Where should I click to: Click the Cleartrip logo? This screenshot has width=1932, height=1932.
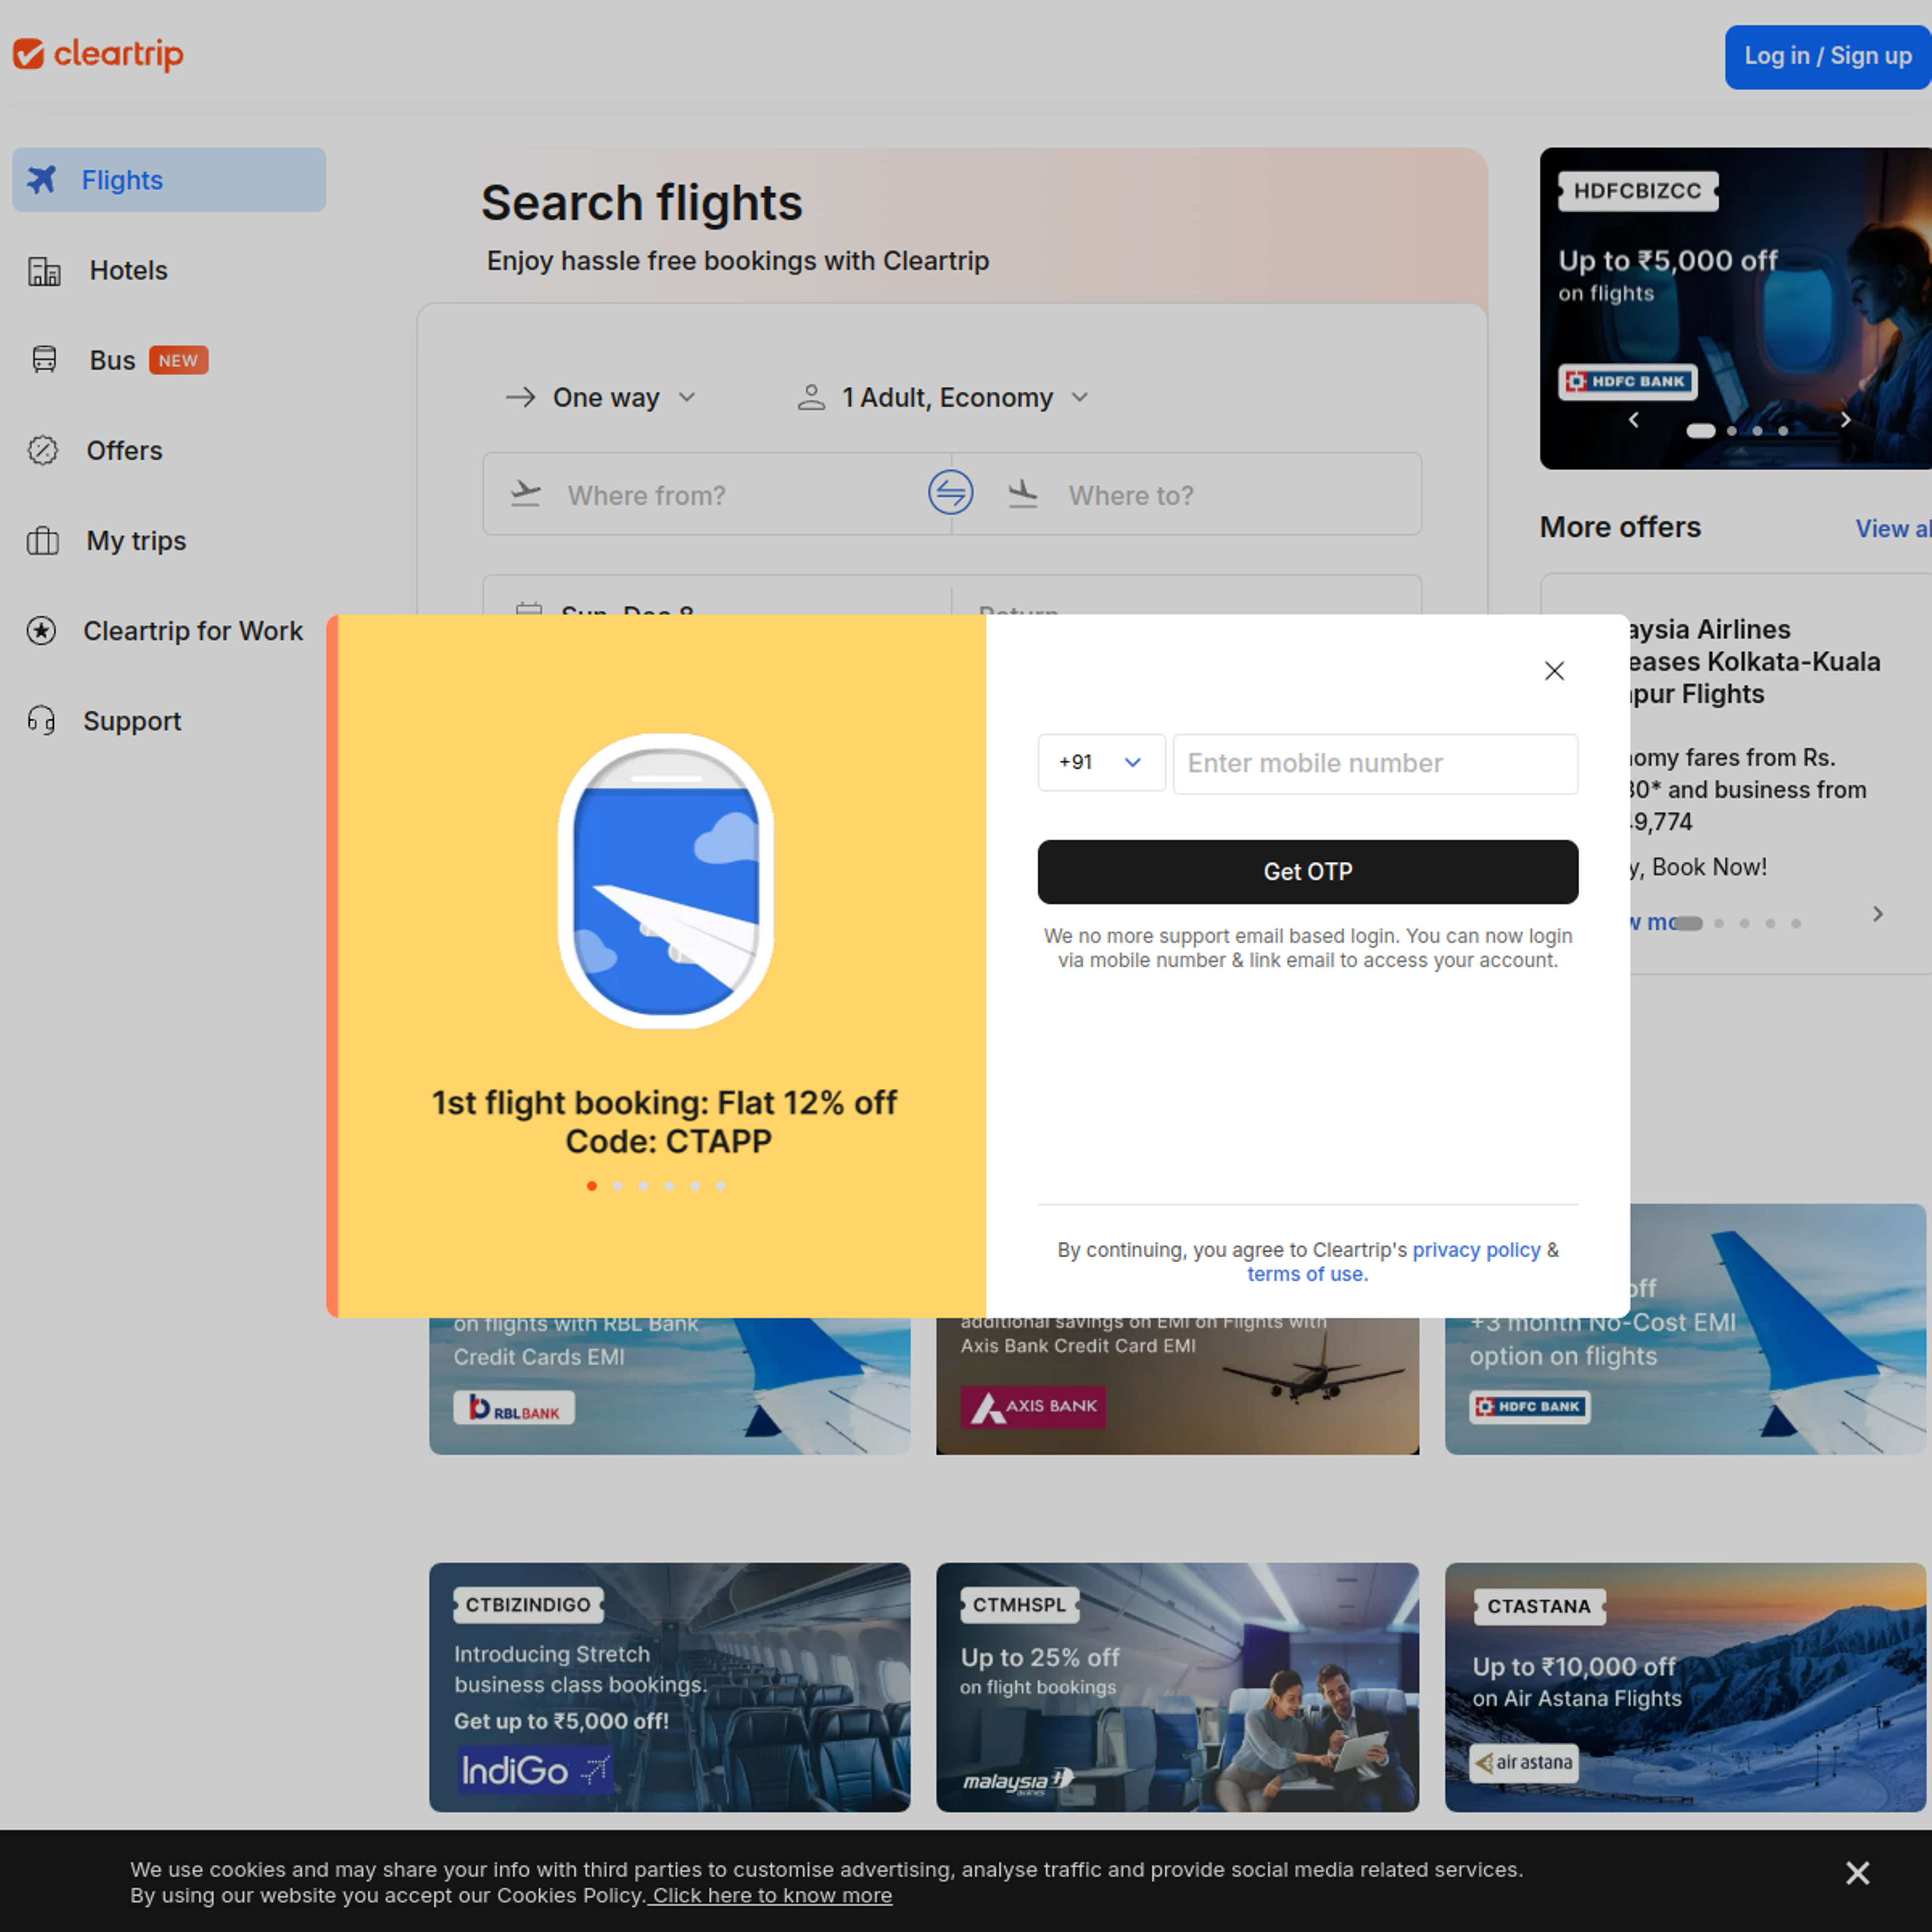click(x=98, y=54)
